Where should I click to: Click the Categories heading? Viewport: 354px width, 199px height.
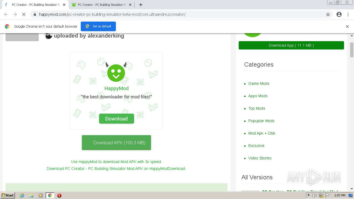(259, 64)
